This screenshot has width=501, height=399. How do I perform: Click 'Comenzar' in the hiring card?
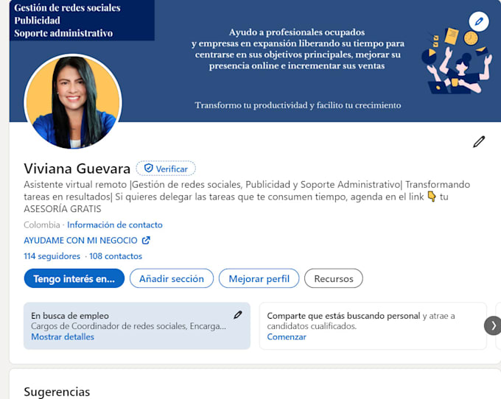point(287,336)
